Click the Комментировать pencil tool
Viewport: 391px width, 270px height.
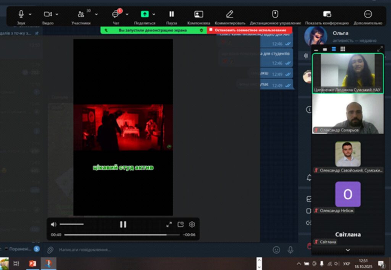[229, 15]
